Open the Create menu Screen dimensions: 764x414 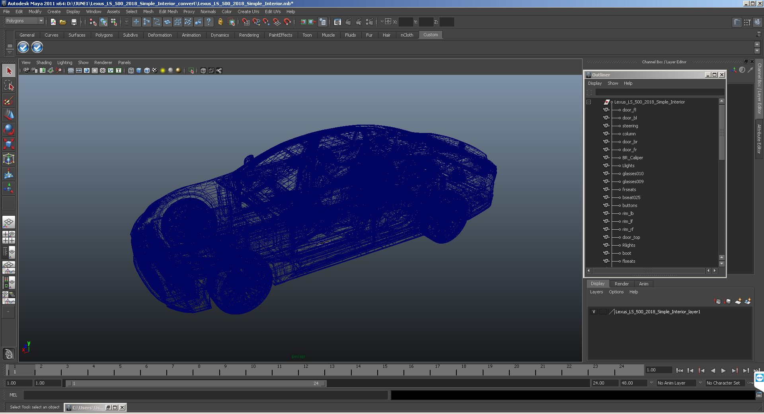tap(54, 12)
